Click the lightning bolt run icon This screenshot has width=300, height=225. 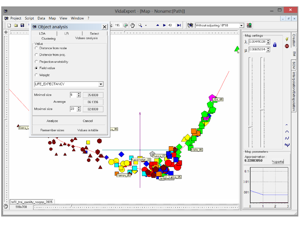287,39
